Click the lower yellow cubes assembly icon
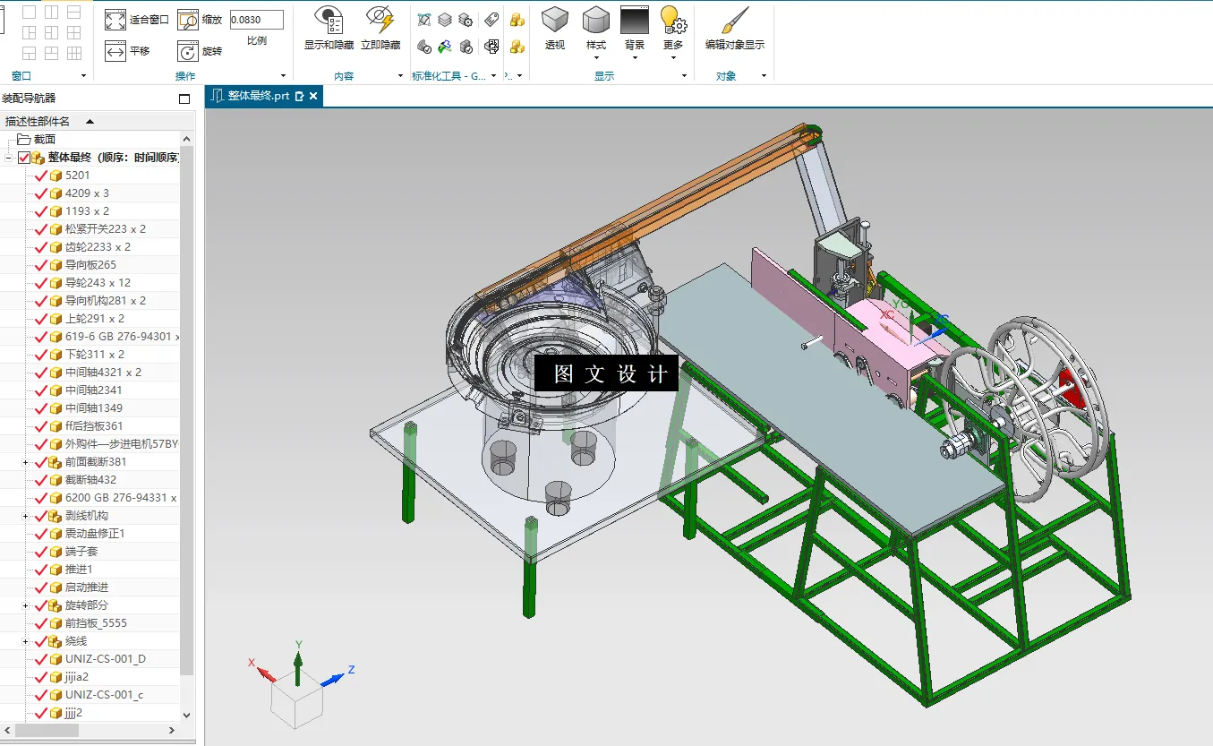Screen dimensions: 1213x746 click(x=517, y=47)
